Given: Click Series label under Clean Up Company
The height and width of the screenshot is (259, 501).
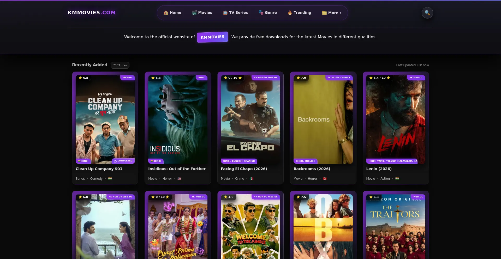Looking at the screenshot, I should [80, 179].
